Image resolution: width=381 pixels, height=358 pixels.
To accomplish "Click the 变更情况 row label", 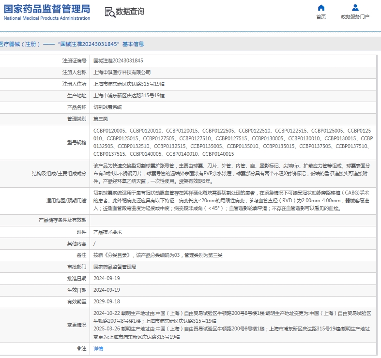I will [x=76, y=325].
